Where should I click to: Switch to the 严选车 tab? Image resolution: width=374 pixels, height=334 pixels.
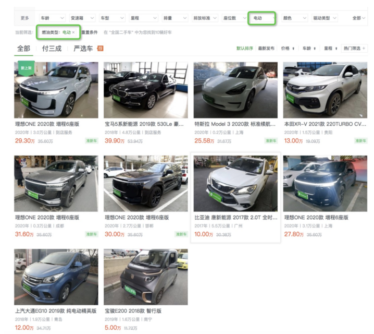[x=83, y=49]
